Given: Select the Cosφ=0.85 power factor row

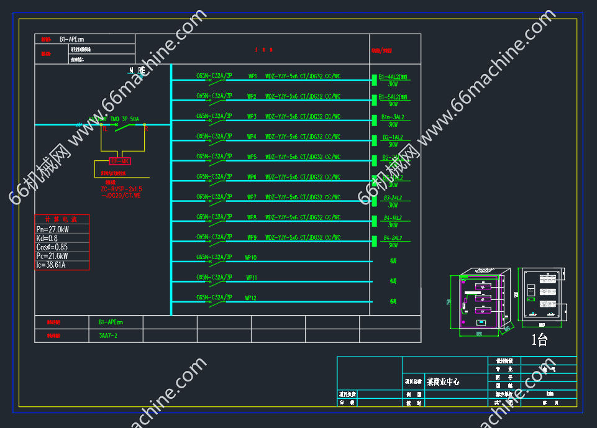Looking at the screenshot, I should (52, 247).
